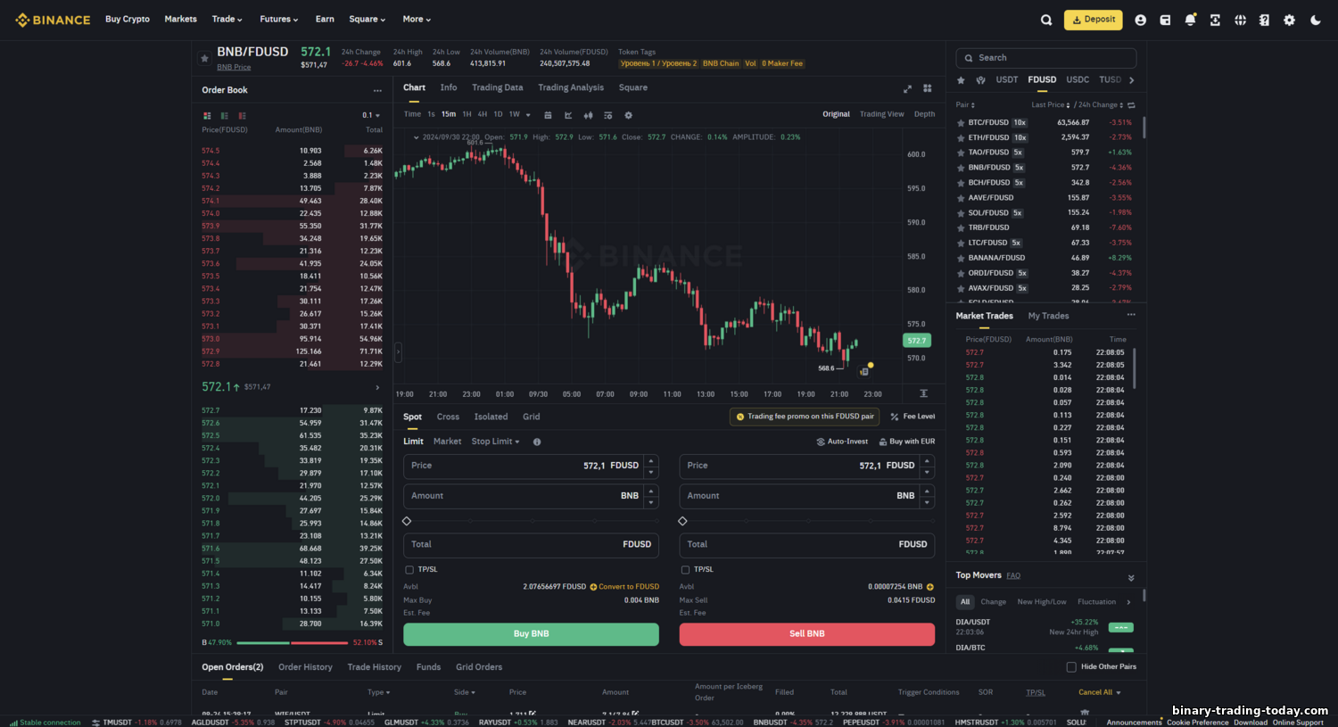Open chart calendar date icon
Screen dimensions: 1338x727
pos(548,115)
